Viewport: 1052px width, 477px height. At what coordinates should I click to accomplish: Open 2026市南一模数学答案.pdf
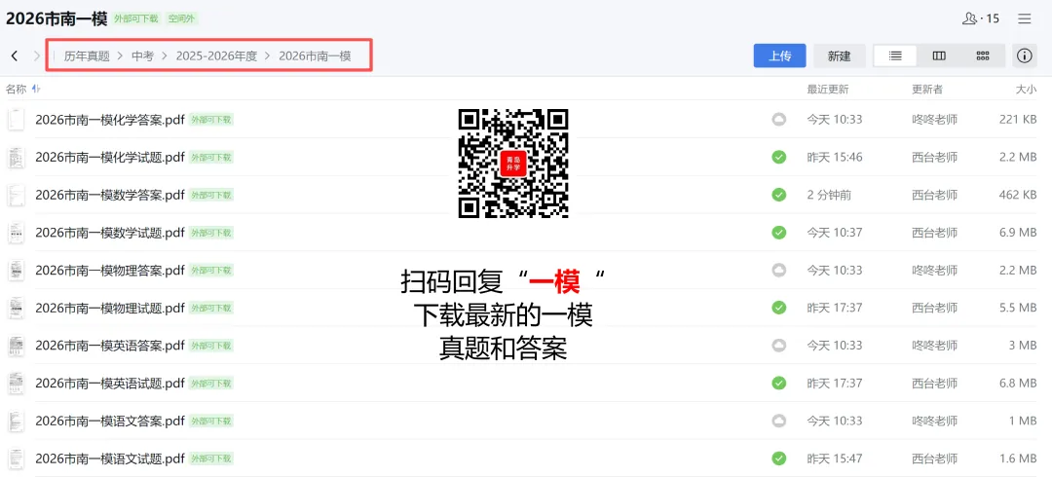point(109,195)
